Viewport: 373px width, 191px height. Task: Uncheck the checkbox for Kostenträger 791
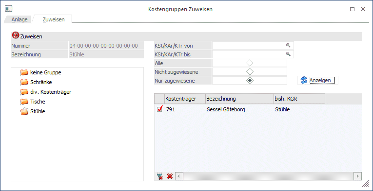pos(159,109)
